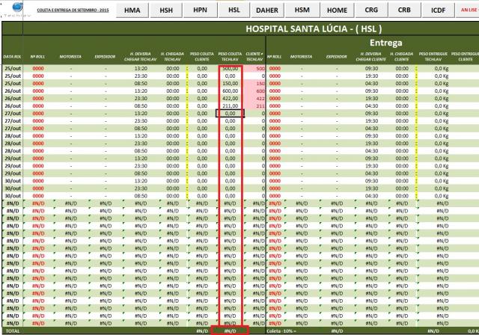The image size is (479, 335).
Task: Jump to the ICDF sheet button
Action: [438, 10]
